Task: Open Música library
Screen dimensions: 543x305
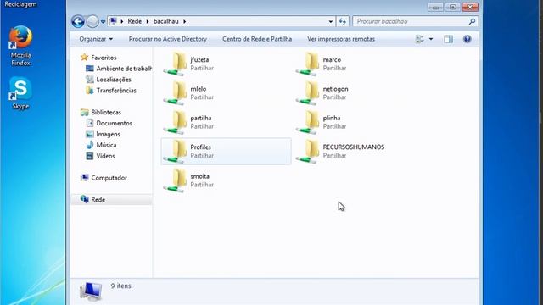Action: coord(106,145)
